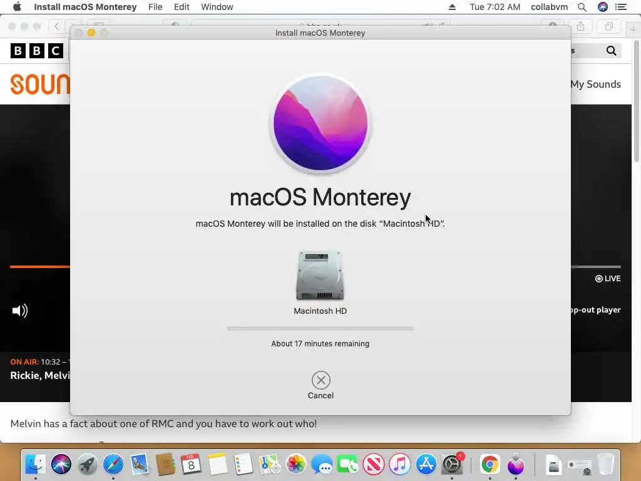Viewport: 641px width, 481px height.
Task: Open the My Sounds link in Safari
Action: pyautogui.click(x=596, y=84)
